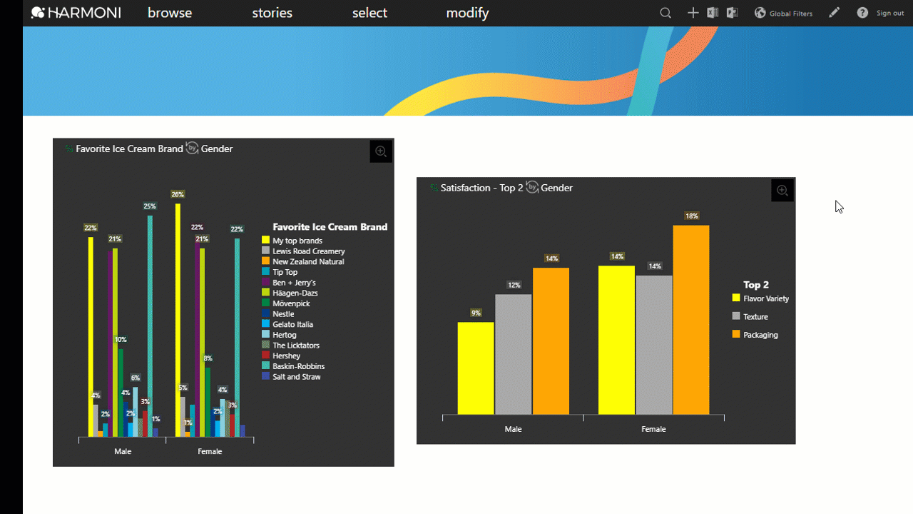Click Sign out link
This screenshot has width=913, height=514.
coord(890,13)
